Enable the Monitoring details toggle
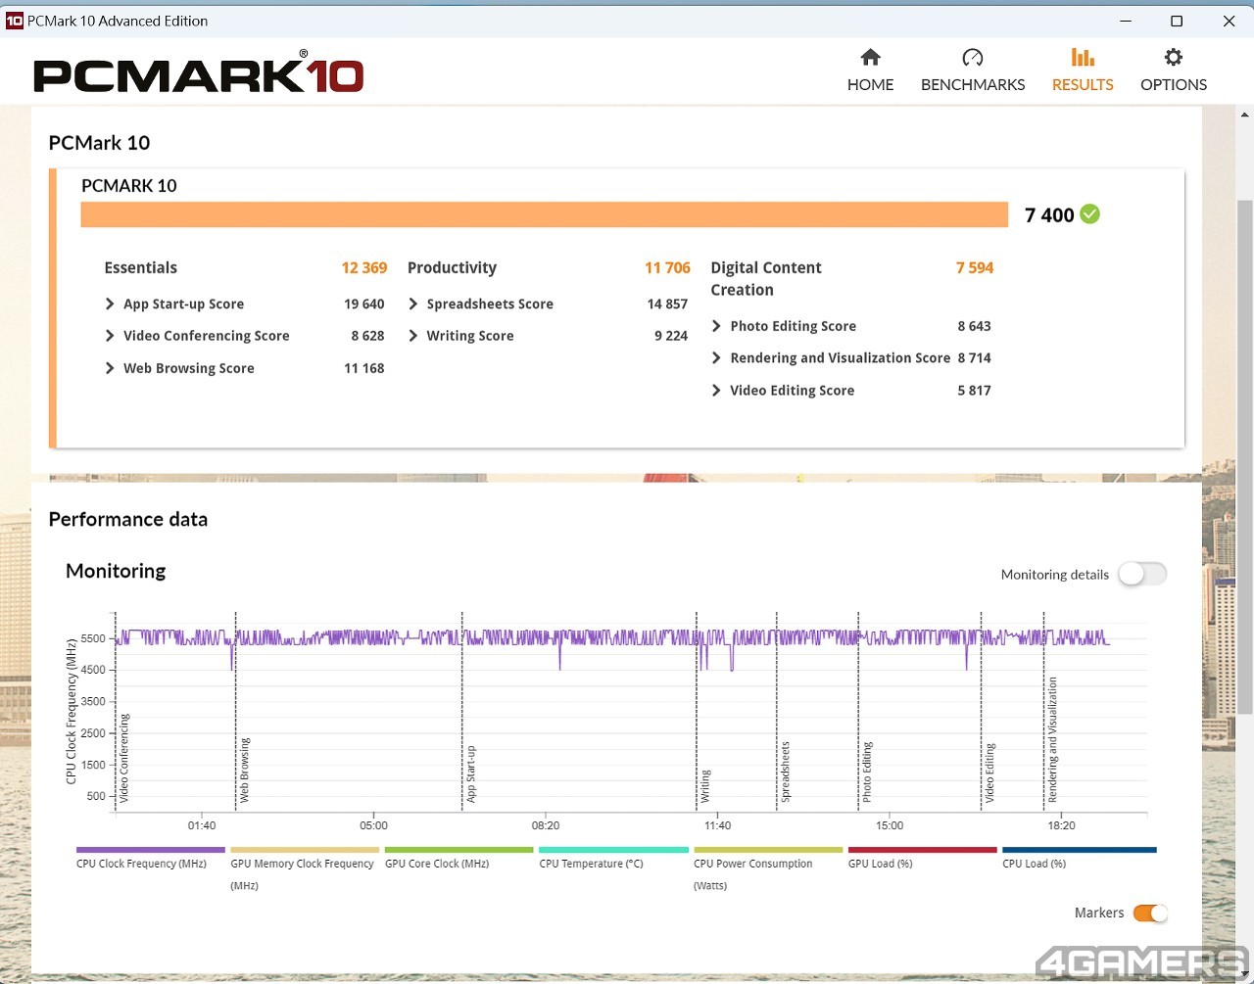1254x984 pixels. pyautogui.click(x=1141, y=575)
